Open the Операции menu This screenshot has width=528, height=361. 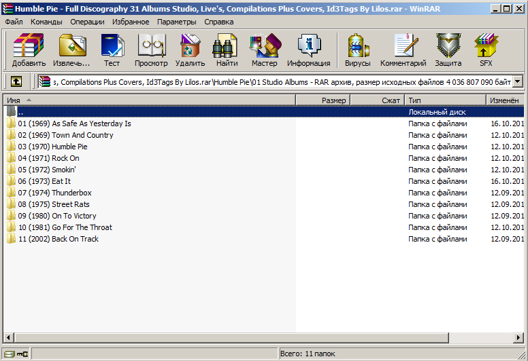[x=87, y=22]
